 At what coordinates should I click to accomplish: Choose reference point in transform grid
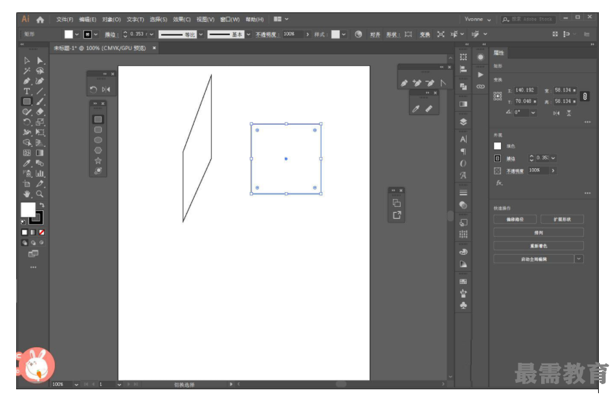(x=497, y=96)
